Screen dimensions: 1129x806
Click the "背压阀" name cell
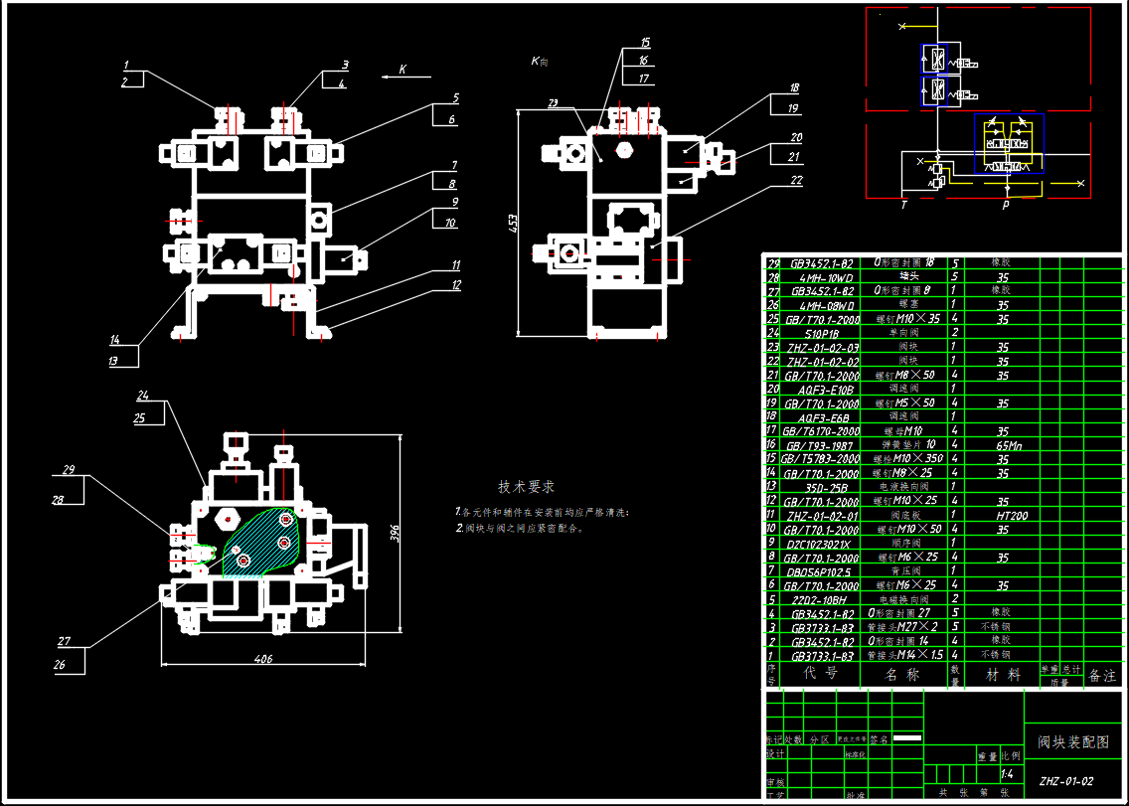point(907,571)
